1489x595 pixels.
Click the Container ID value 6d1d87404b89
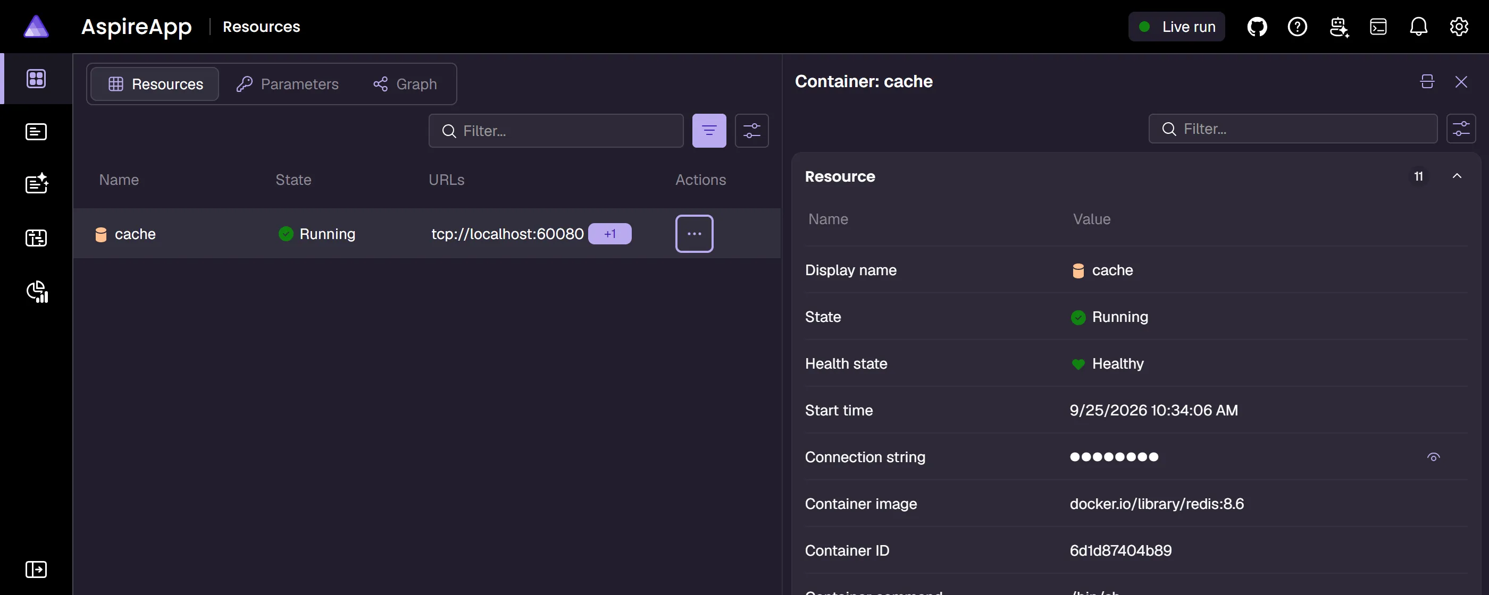[x=1120, y=550]
